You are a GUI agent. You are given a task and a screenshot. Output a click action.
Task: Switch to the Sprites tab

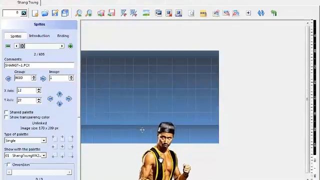[15, 36]
